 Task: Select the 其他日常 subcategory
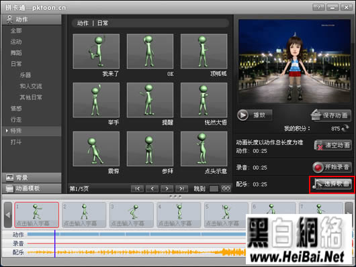click(31, 97)
